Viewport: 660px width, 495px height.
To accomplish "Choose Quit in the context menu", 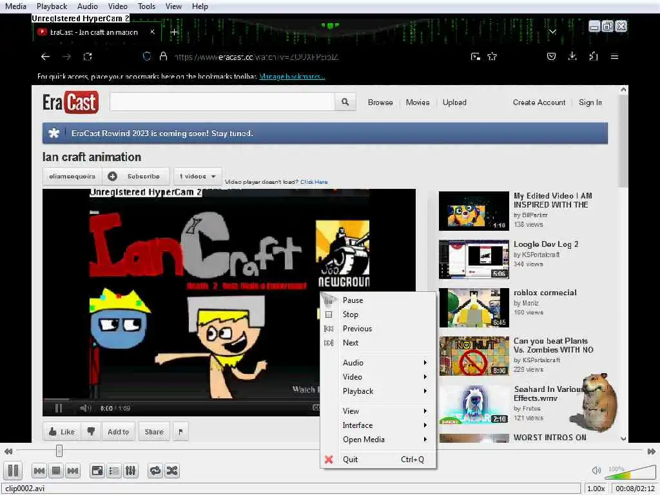I will pyautogui.click(x=378, y=459).
